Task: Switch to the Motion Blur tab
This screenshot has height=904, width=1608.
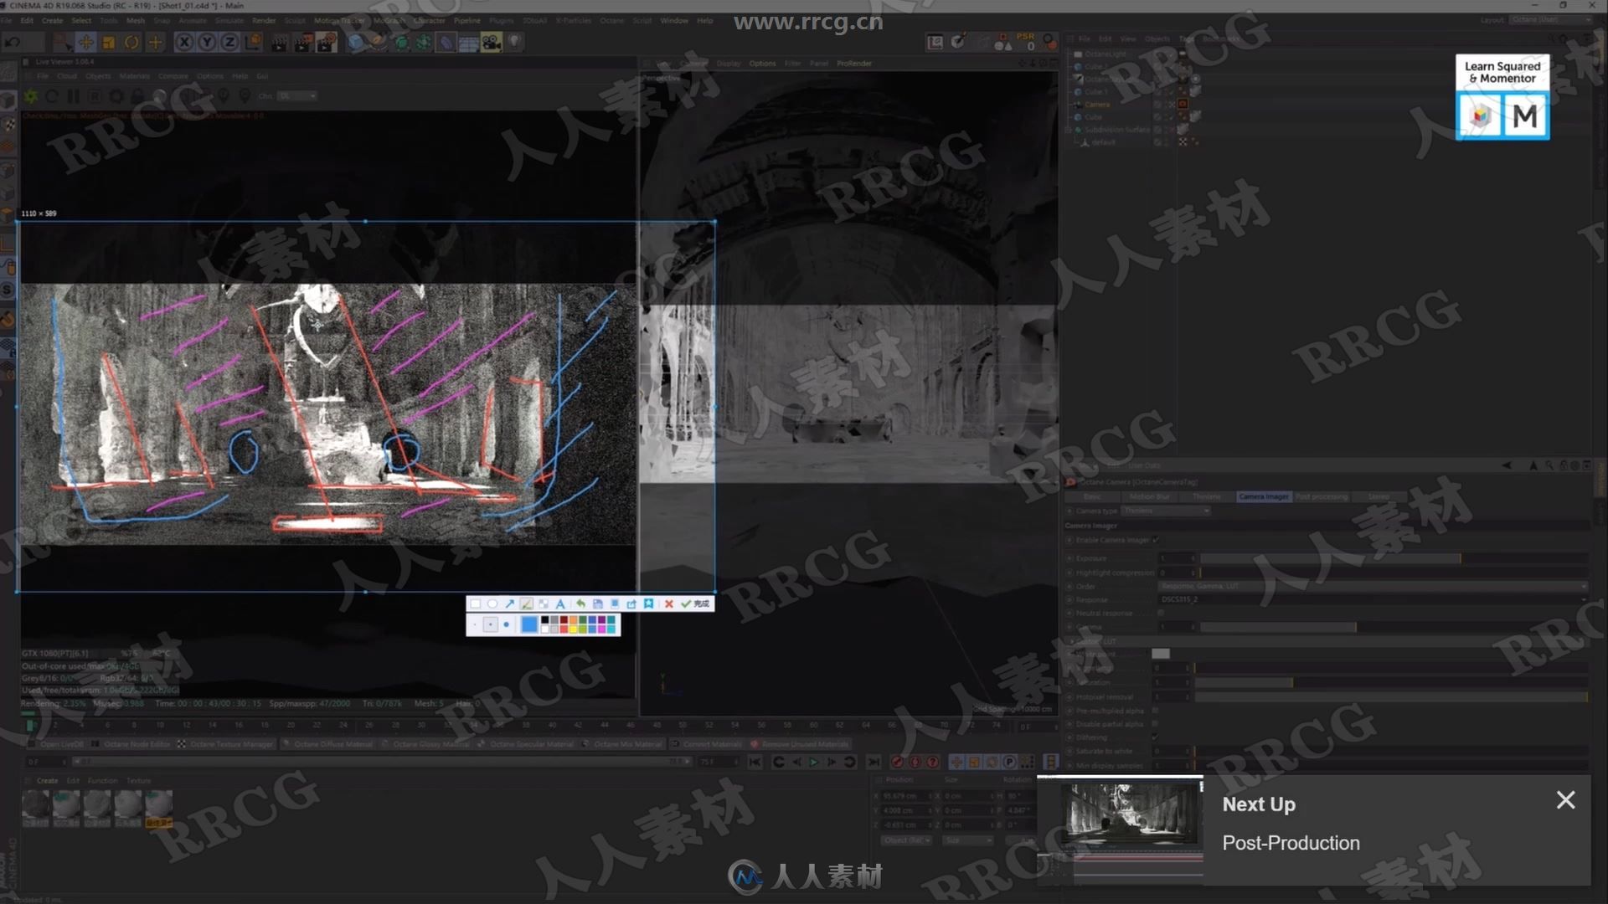Action: click(1150, 496)
